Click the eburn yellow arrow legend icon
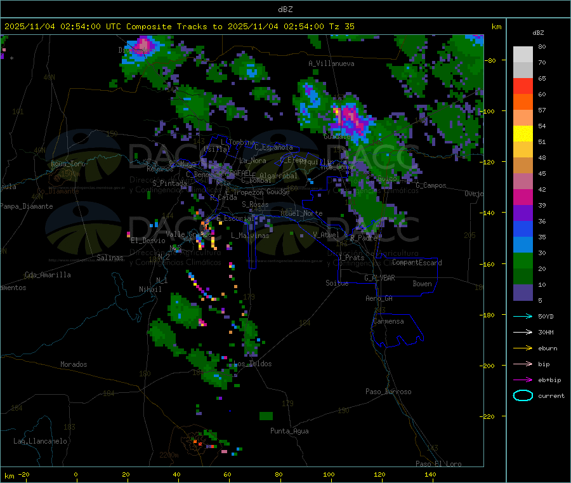The height and width of the screenshot is (483, 571). 523,348
